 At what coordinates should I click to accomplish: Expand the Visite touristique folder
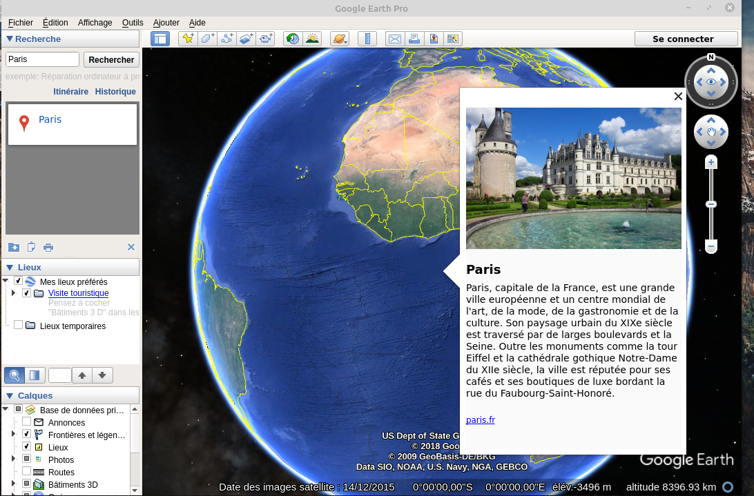pyautogui.click(x=13, y=293)
